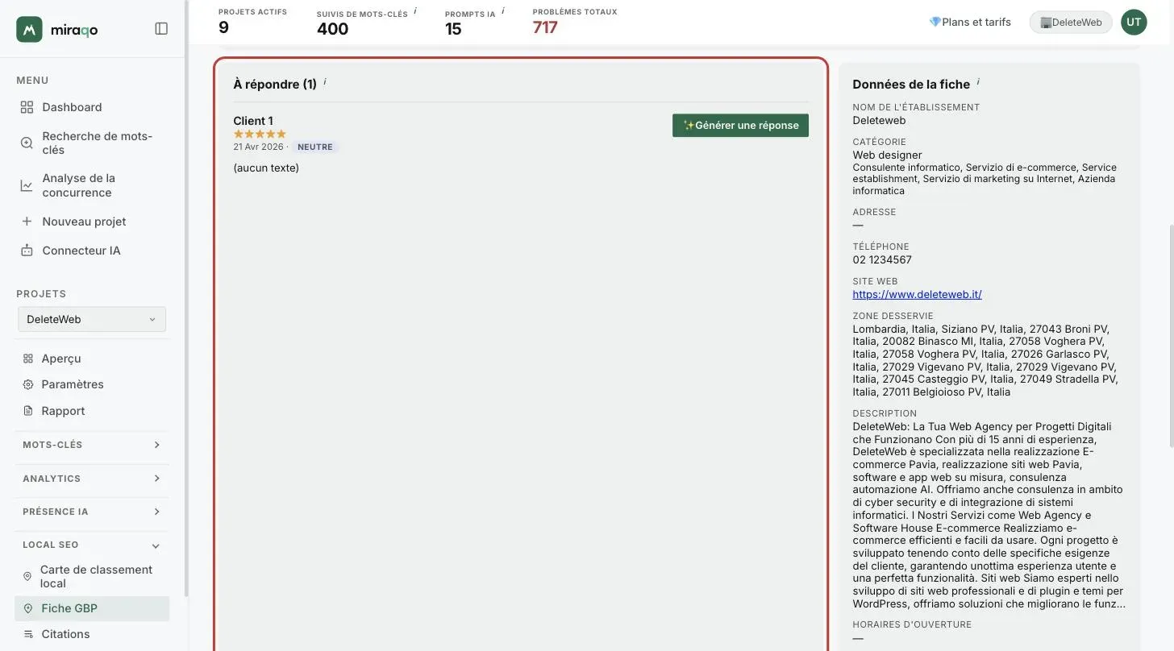Click the Suivis de mots-clés value 400

pos(332,29)
